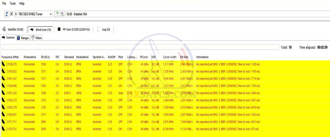This screenshot has height=137, width=330.
Task: Switch to the Ranges sub-tab
Action: pyautogui.click(x=23, y=38)
